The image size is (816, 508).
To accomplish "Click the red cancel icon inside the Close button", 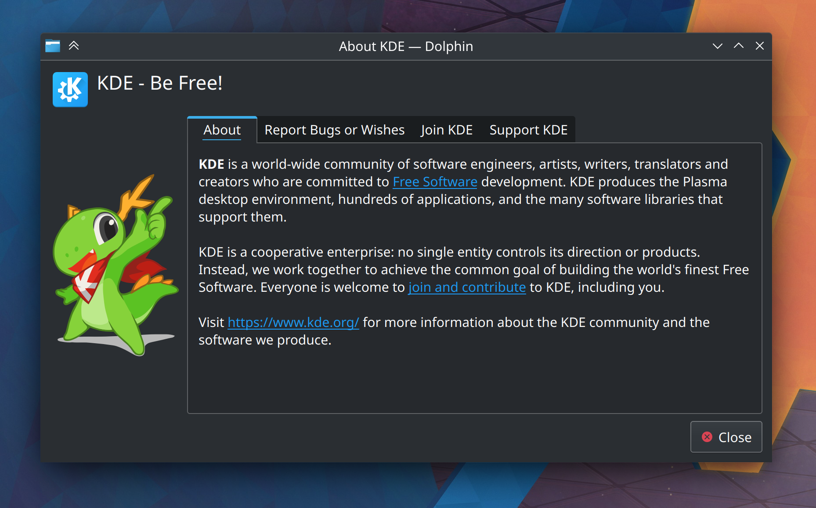I will 706,437.
